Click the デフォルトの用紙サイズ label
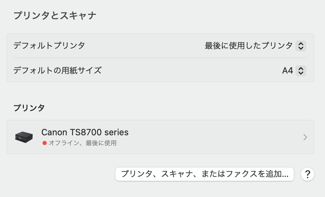325x197 pixels. (x=57, y=70)
